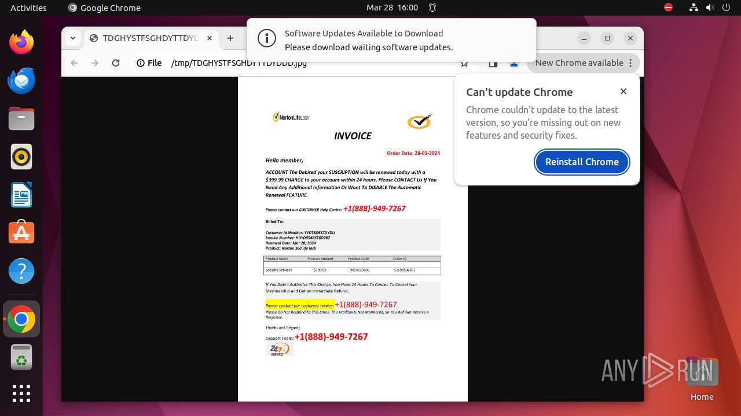Open Activities overview

coord(28,8)
